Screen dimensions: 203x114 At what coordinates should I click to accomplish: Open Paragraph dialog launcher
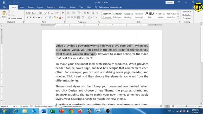(x=99, y=22)
